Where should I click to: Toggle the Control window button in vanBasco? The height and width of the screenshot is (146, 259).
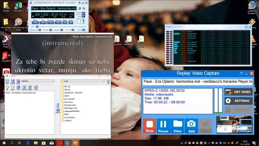tap(51, 30)
